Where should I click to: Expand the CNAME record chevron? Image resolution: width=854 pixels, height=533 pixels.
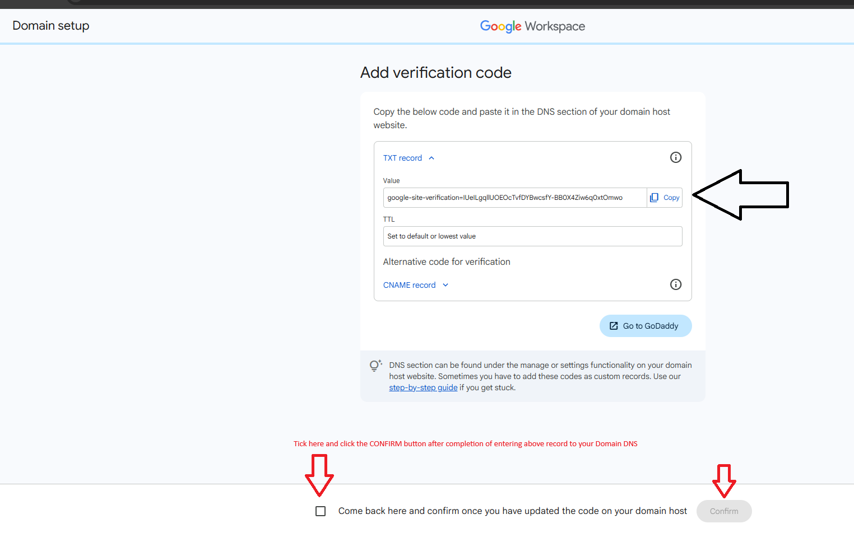pyautogui.click(x=445, y=285)
